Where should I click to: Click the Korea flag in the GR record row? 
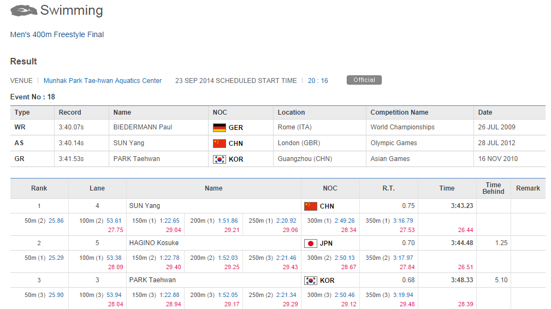(219, 159)
